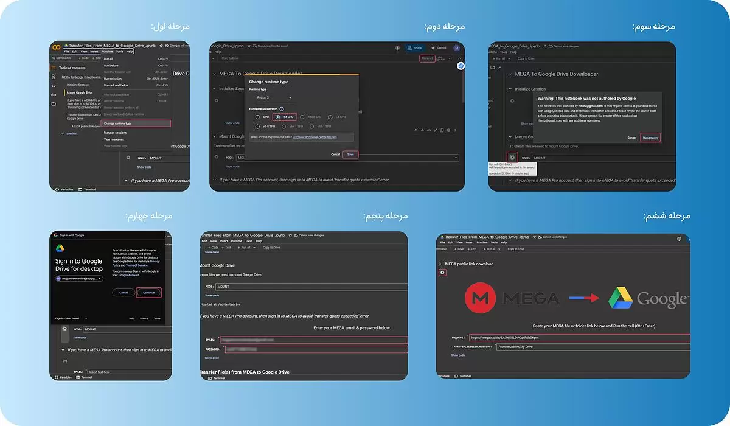The width and height of the screenshot is (730, 426).
Task: Collapse Initialize Session section in step three
Action: coord(510,89)
